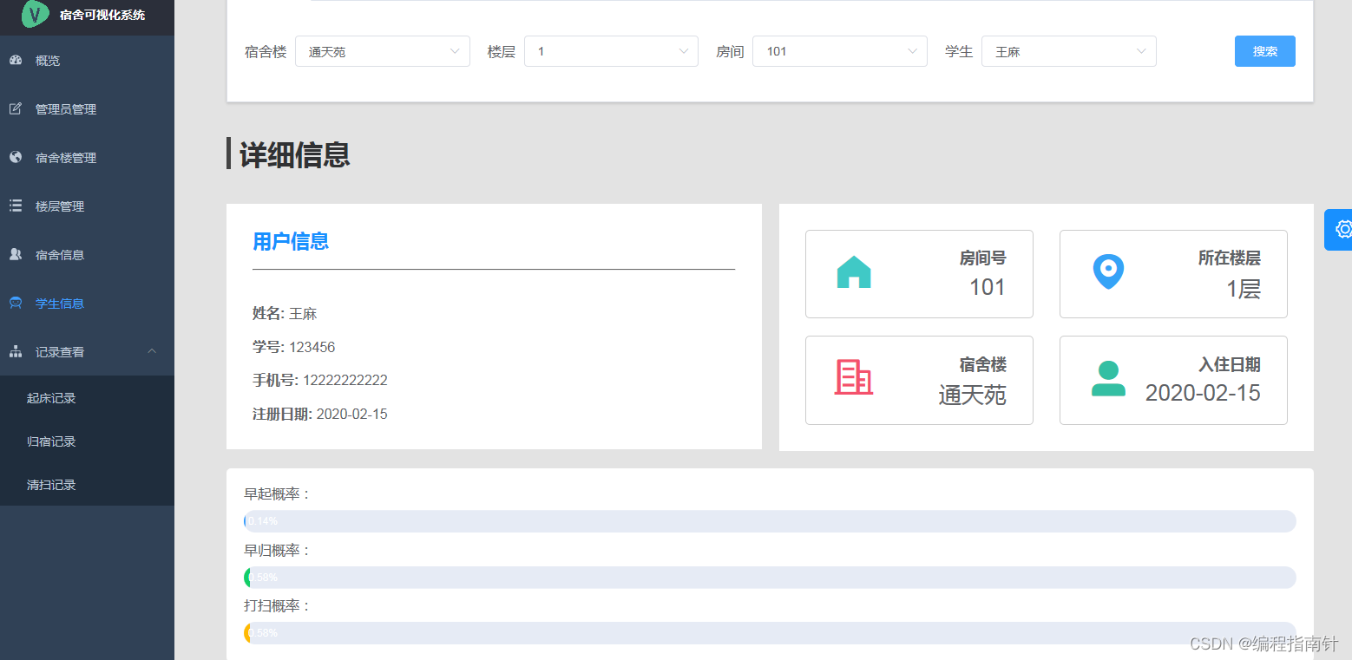Click the 宿舍可视化系统 title
This screenshot has width=1352, height=660.
click(x=102, y=15)
